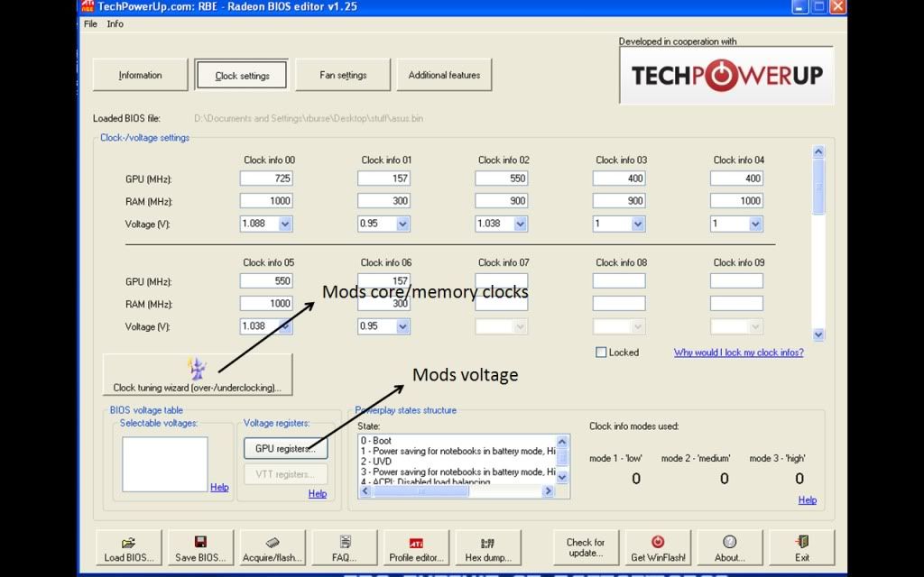Click horizontal scrollbar thumb in State list
Viewport: 924px width, 577px height.
coord(421,491)
